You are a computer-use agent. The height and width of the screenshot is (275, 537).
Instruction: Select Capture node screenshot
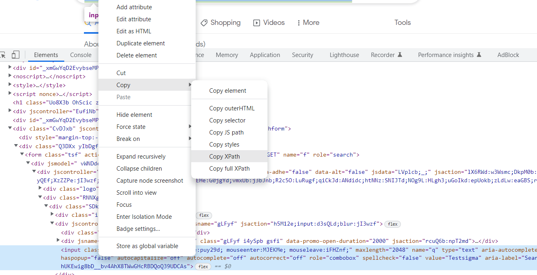point(147,181)
